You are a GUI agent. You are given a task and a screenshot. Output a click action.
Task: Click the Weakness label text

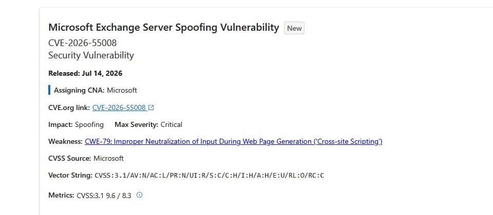[x=65, y=142]
